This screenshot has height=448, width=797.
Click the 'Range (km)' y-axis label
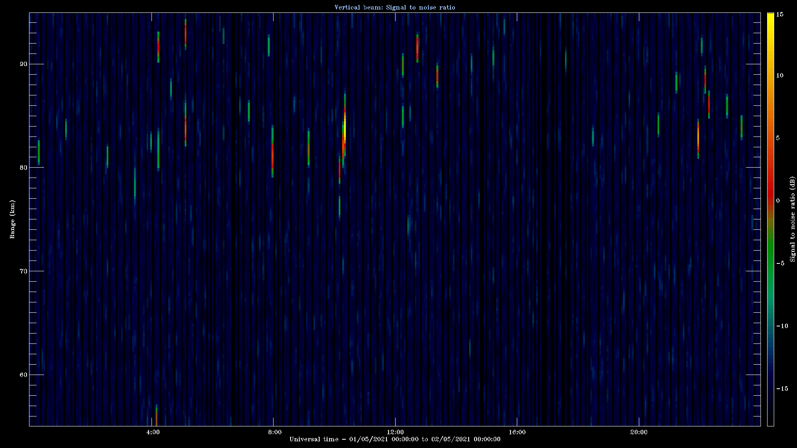point(12,219)
